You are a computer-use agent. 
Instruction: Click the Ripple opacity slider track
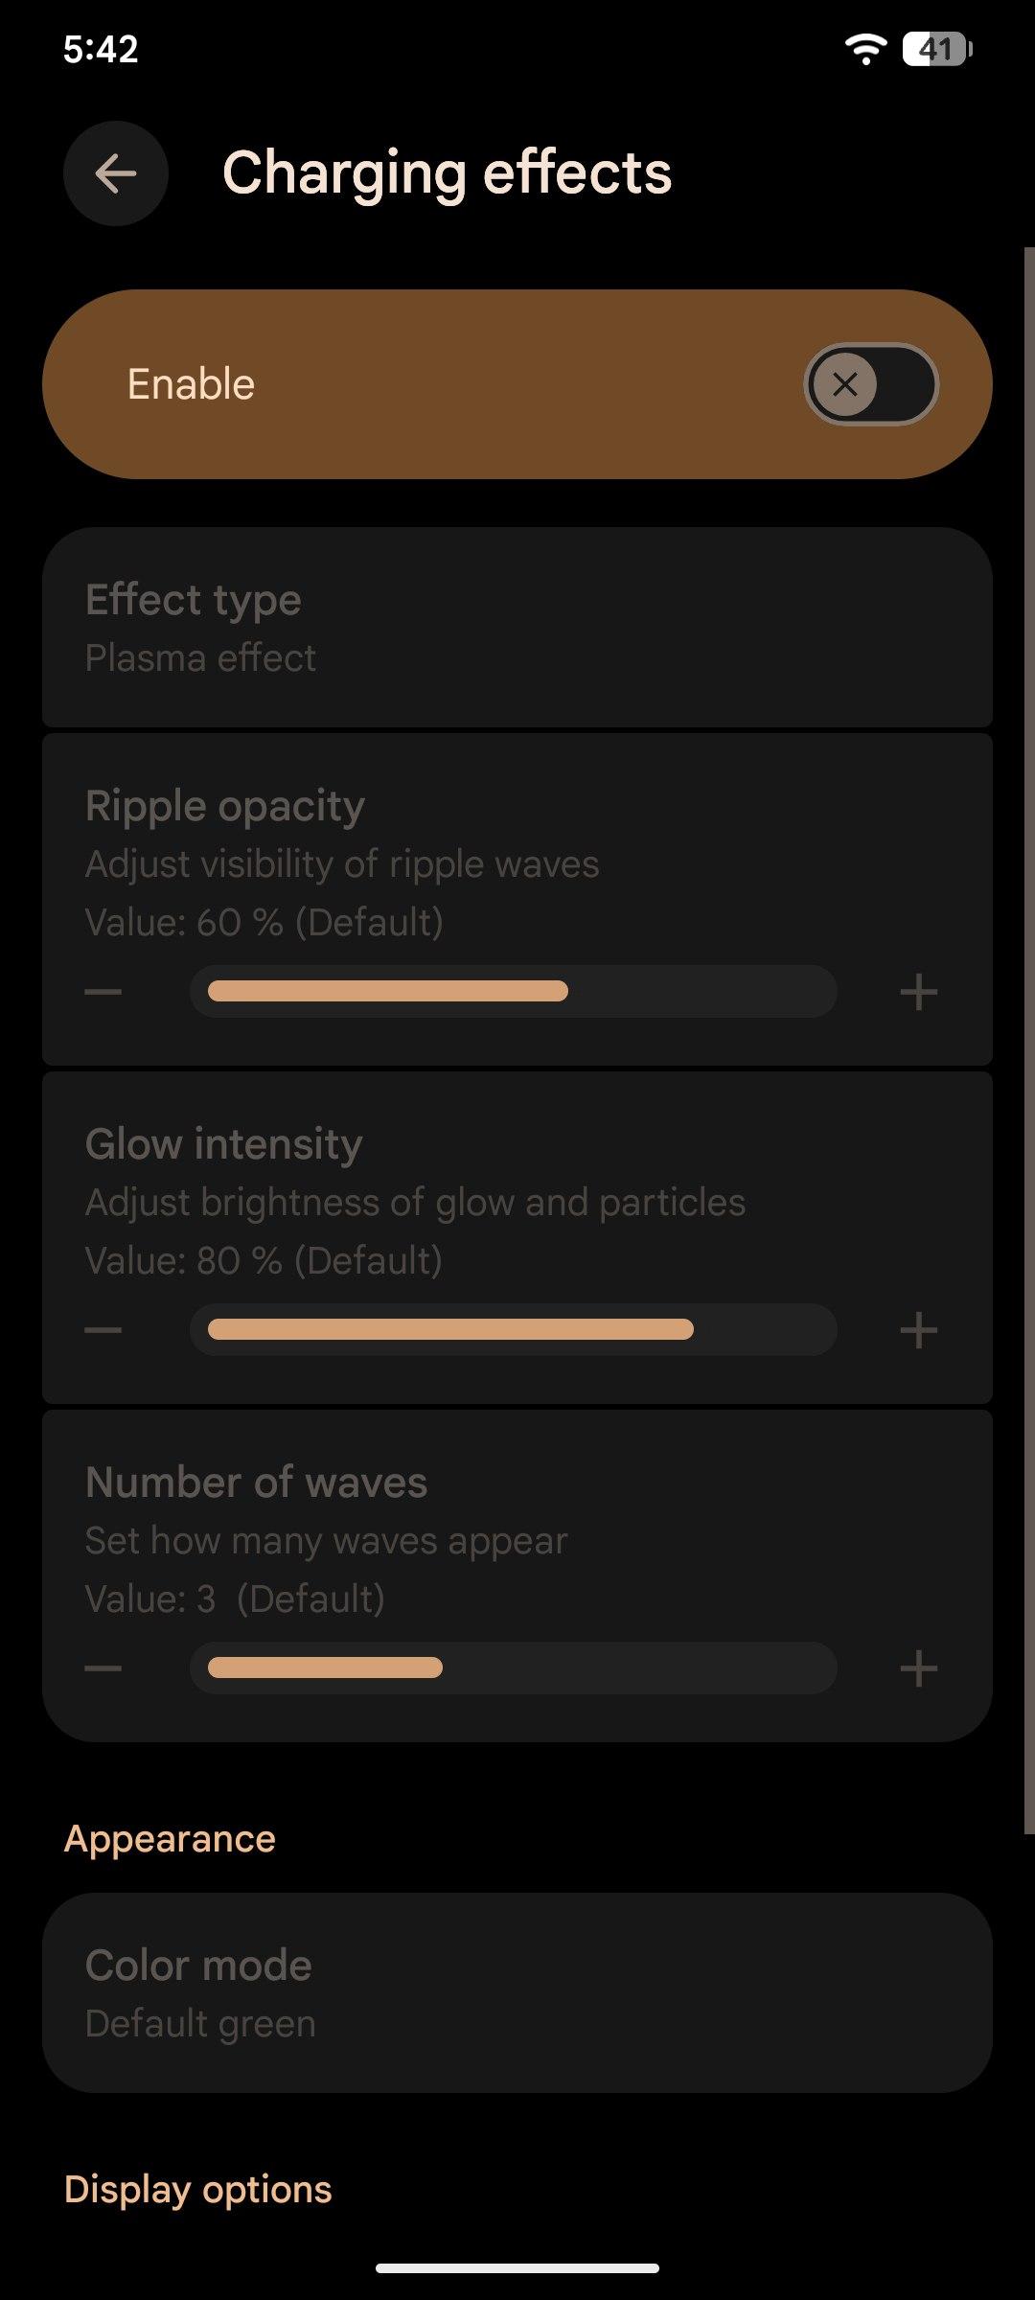click(x=514, y=991)
